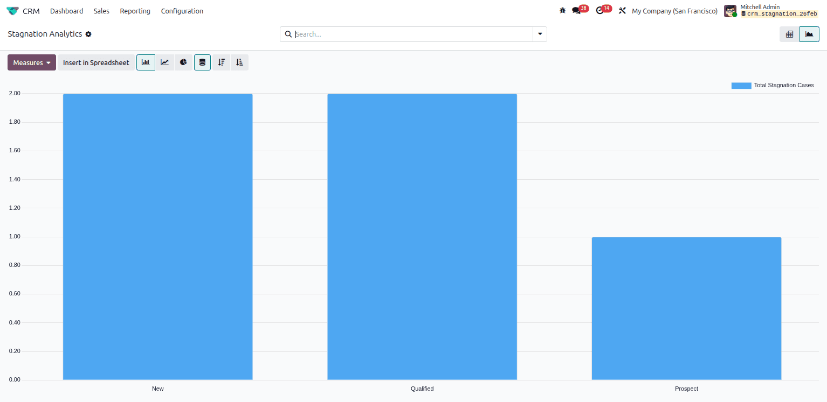Screen dimensions: 827x402
Task: Open the Measures dropdown
Action: coord(31,62)
